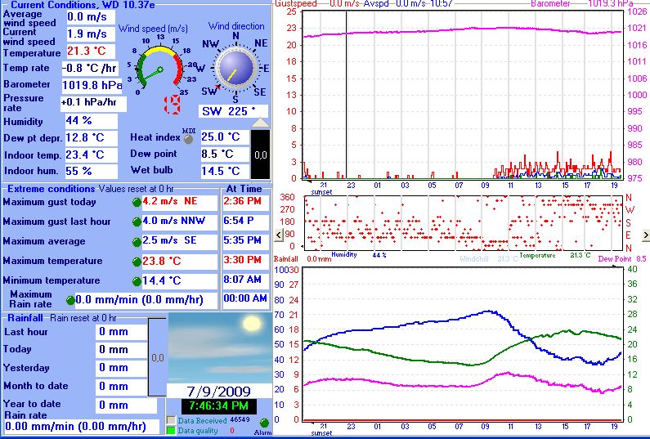Click the green LED beside Maximum temperature
650x439 pixels.
pyautogui.click(x=137, y=262)
